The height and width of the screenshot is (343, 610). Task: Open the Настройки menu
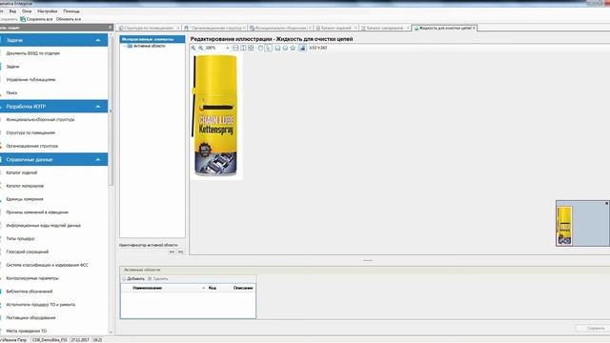click(48, 11)
